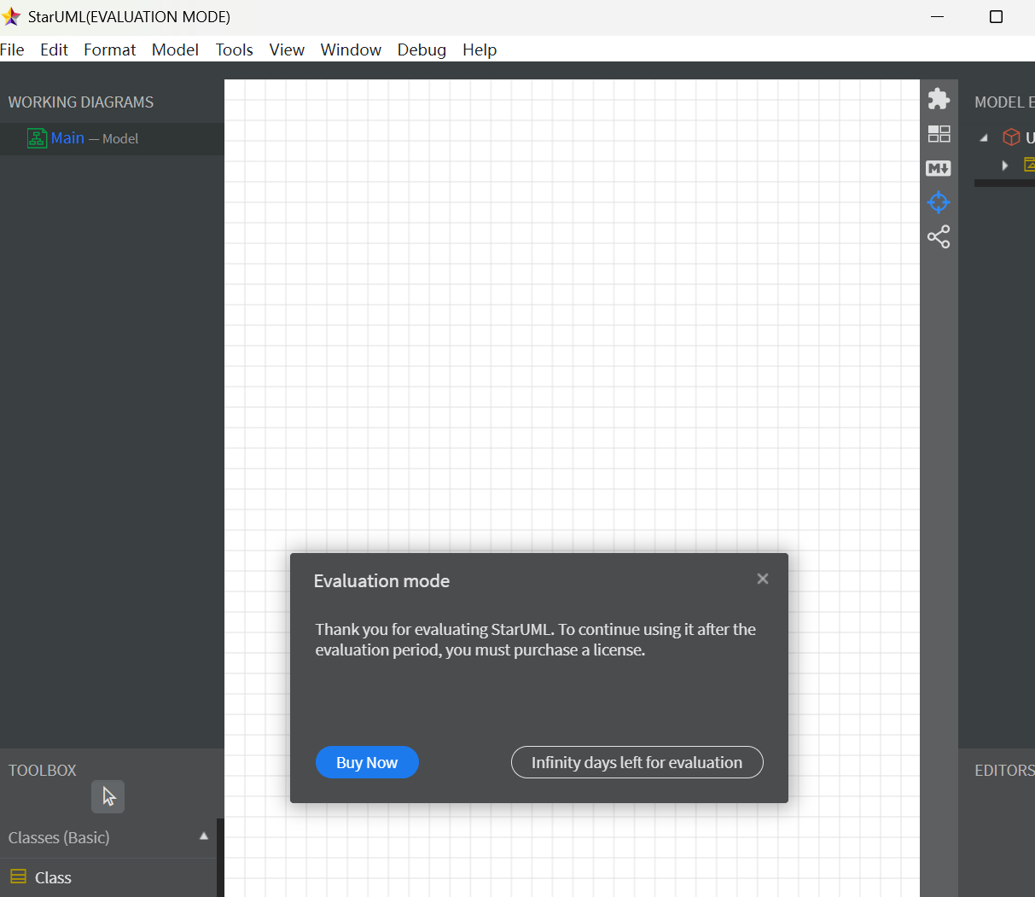
Task: Collapse the Classes (Basic) toolbox section
Action: point(203,836)
